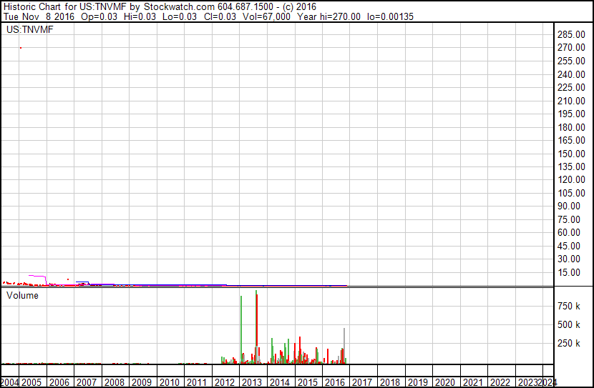Click the 285.00 price axis label

(571, 34)
